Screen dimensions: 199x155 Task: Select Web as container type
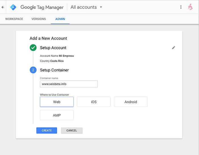coord(57,102)
